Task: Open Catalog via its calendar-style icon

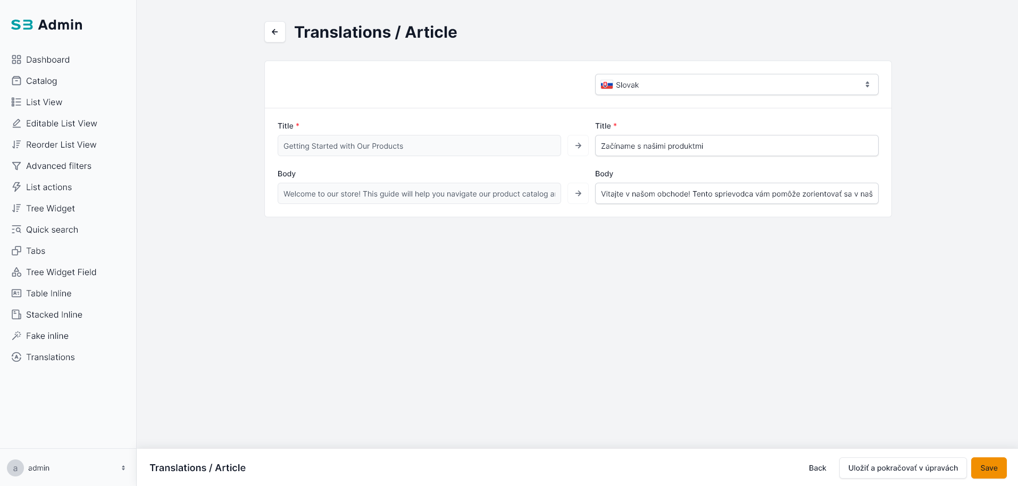Action: click(x=16, y=81)
